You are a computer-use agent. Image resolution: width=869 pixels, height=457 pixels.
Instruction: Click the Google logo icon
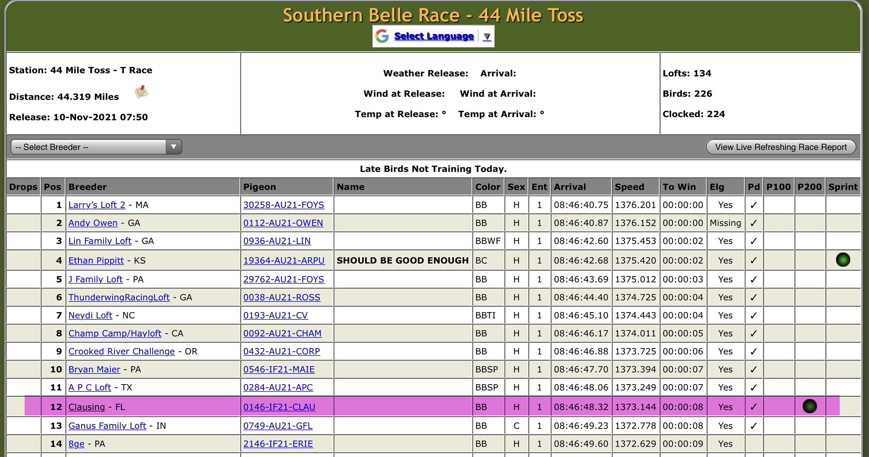click(x=382, y=36)
